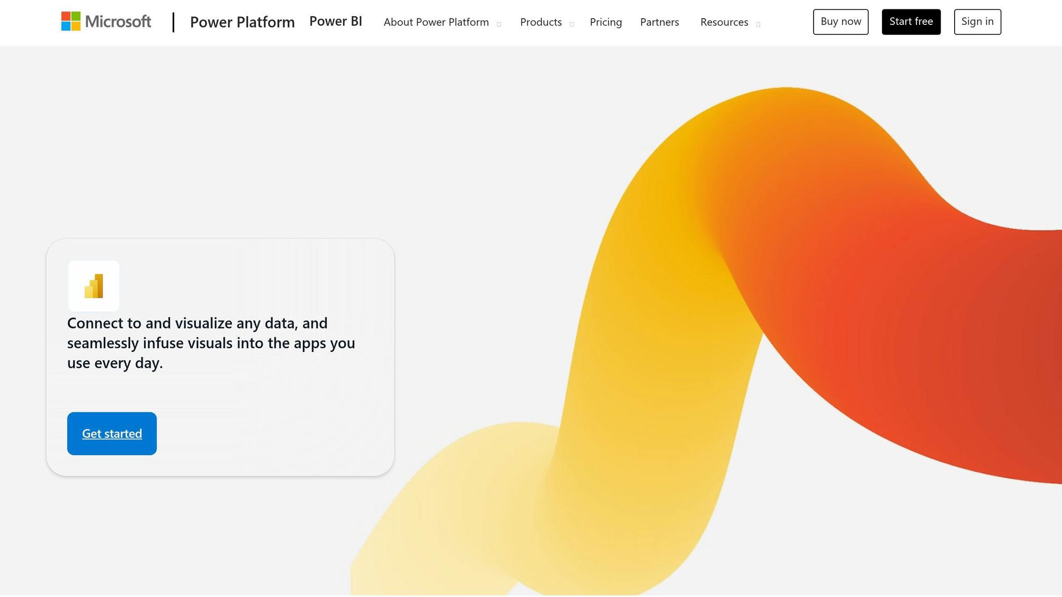Expand the Products dropdown chevron
Screen dimensions: 1062x597
coord(572,24)
